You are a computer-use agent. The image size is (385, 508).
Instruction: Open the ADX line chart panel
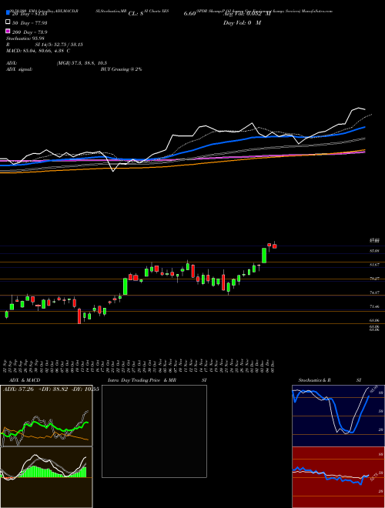tap(46, 416)
